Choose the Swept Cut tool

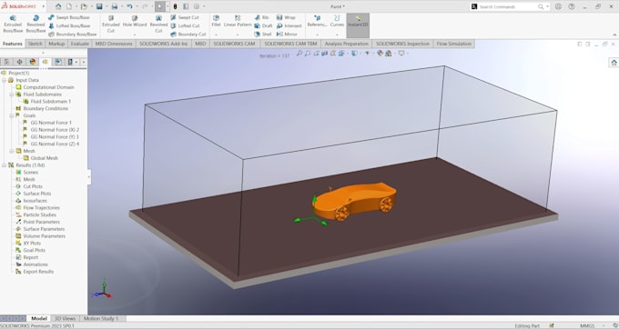(185, 17)
